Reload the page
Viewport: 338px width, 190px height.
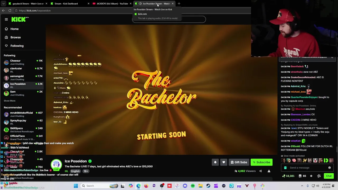click(x=10, y=11)
